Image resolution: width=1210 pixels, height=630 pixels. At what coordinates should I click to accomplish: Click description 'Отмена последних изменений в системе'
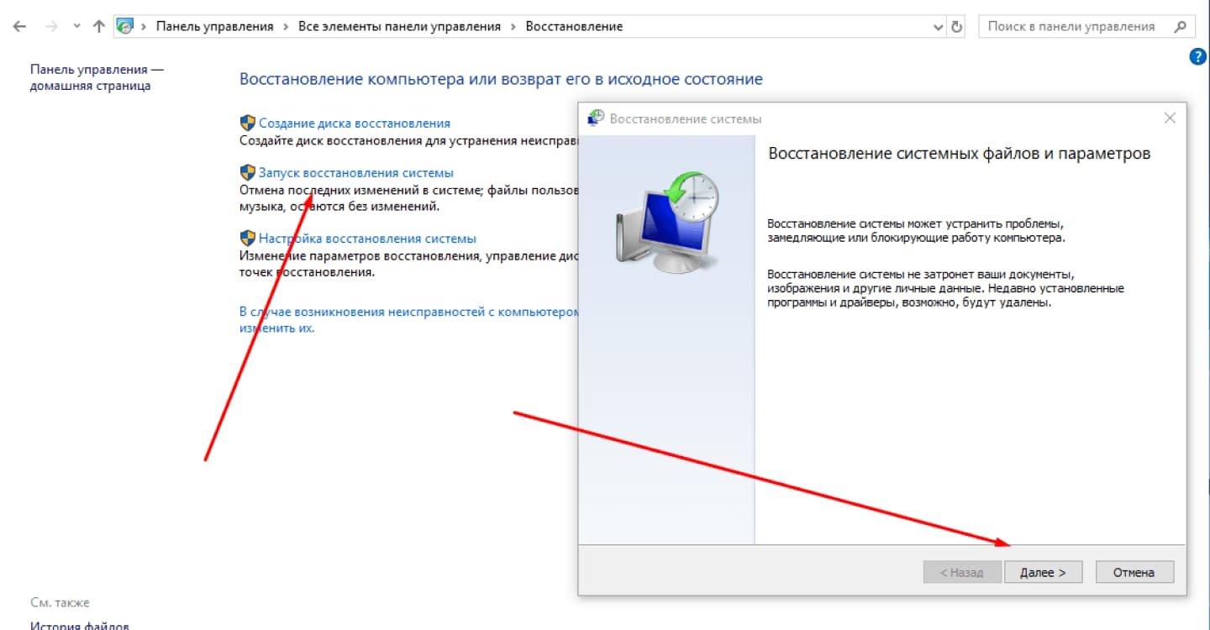pyautogui.click(x=409, y=198)
